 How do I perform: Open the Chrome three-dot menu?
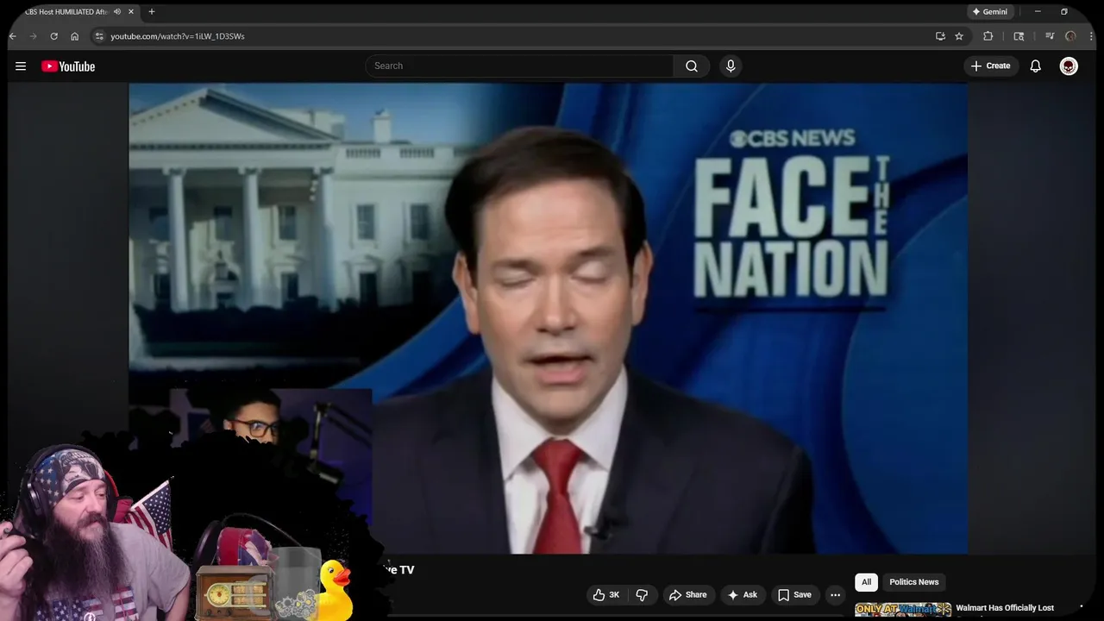1089,36
